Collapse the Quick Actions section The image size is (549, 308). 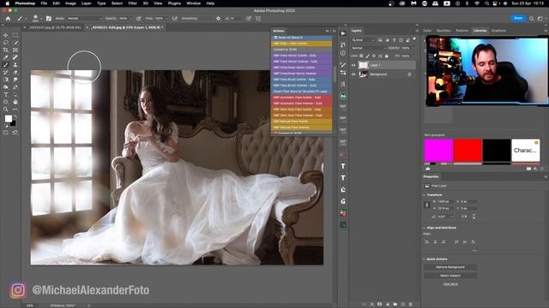[425, 259]
